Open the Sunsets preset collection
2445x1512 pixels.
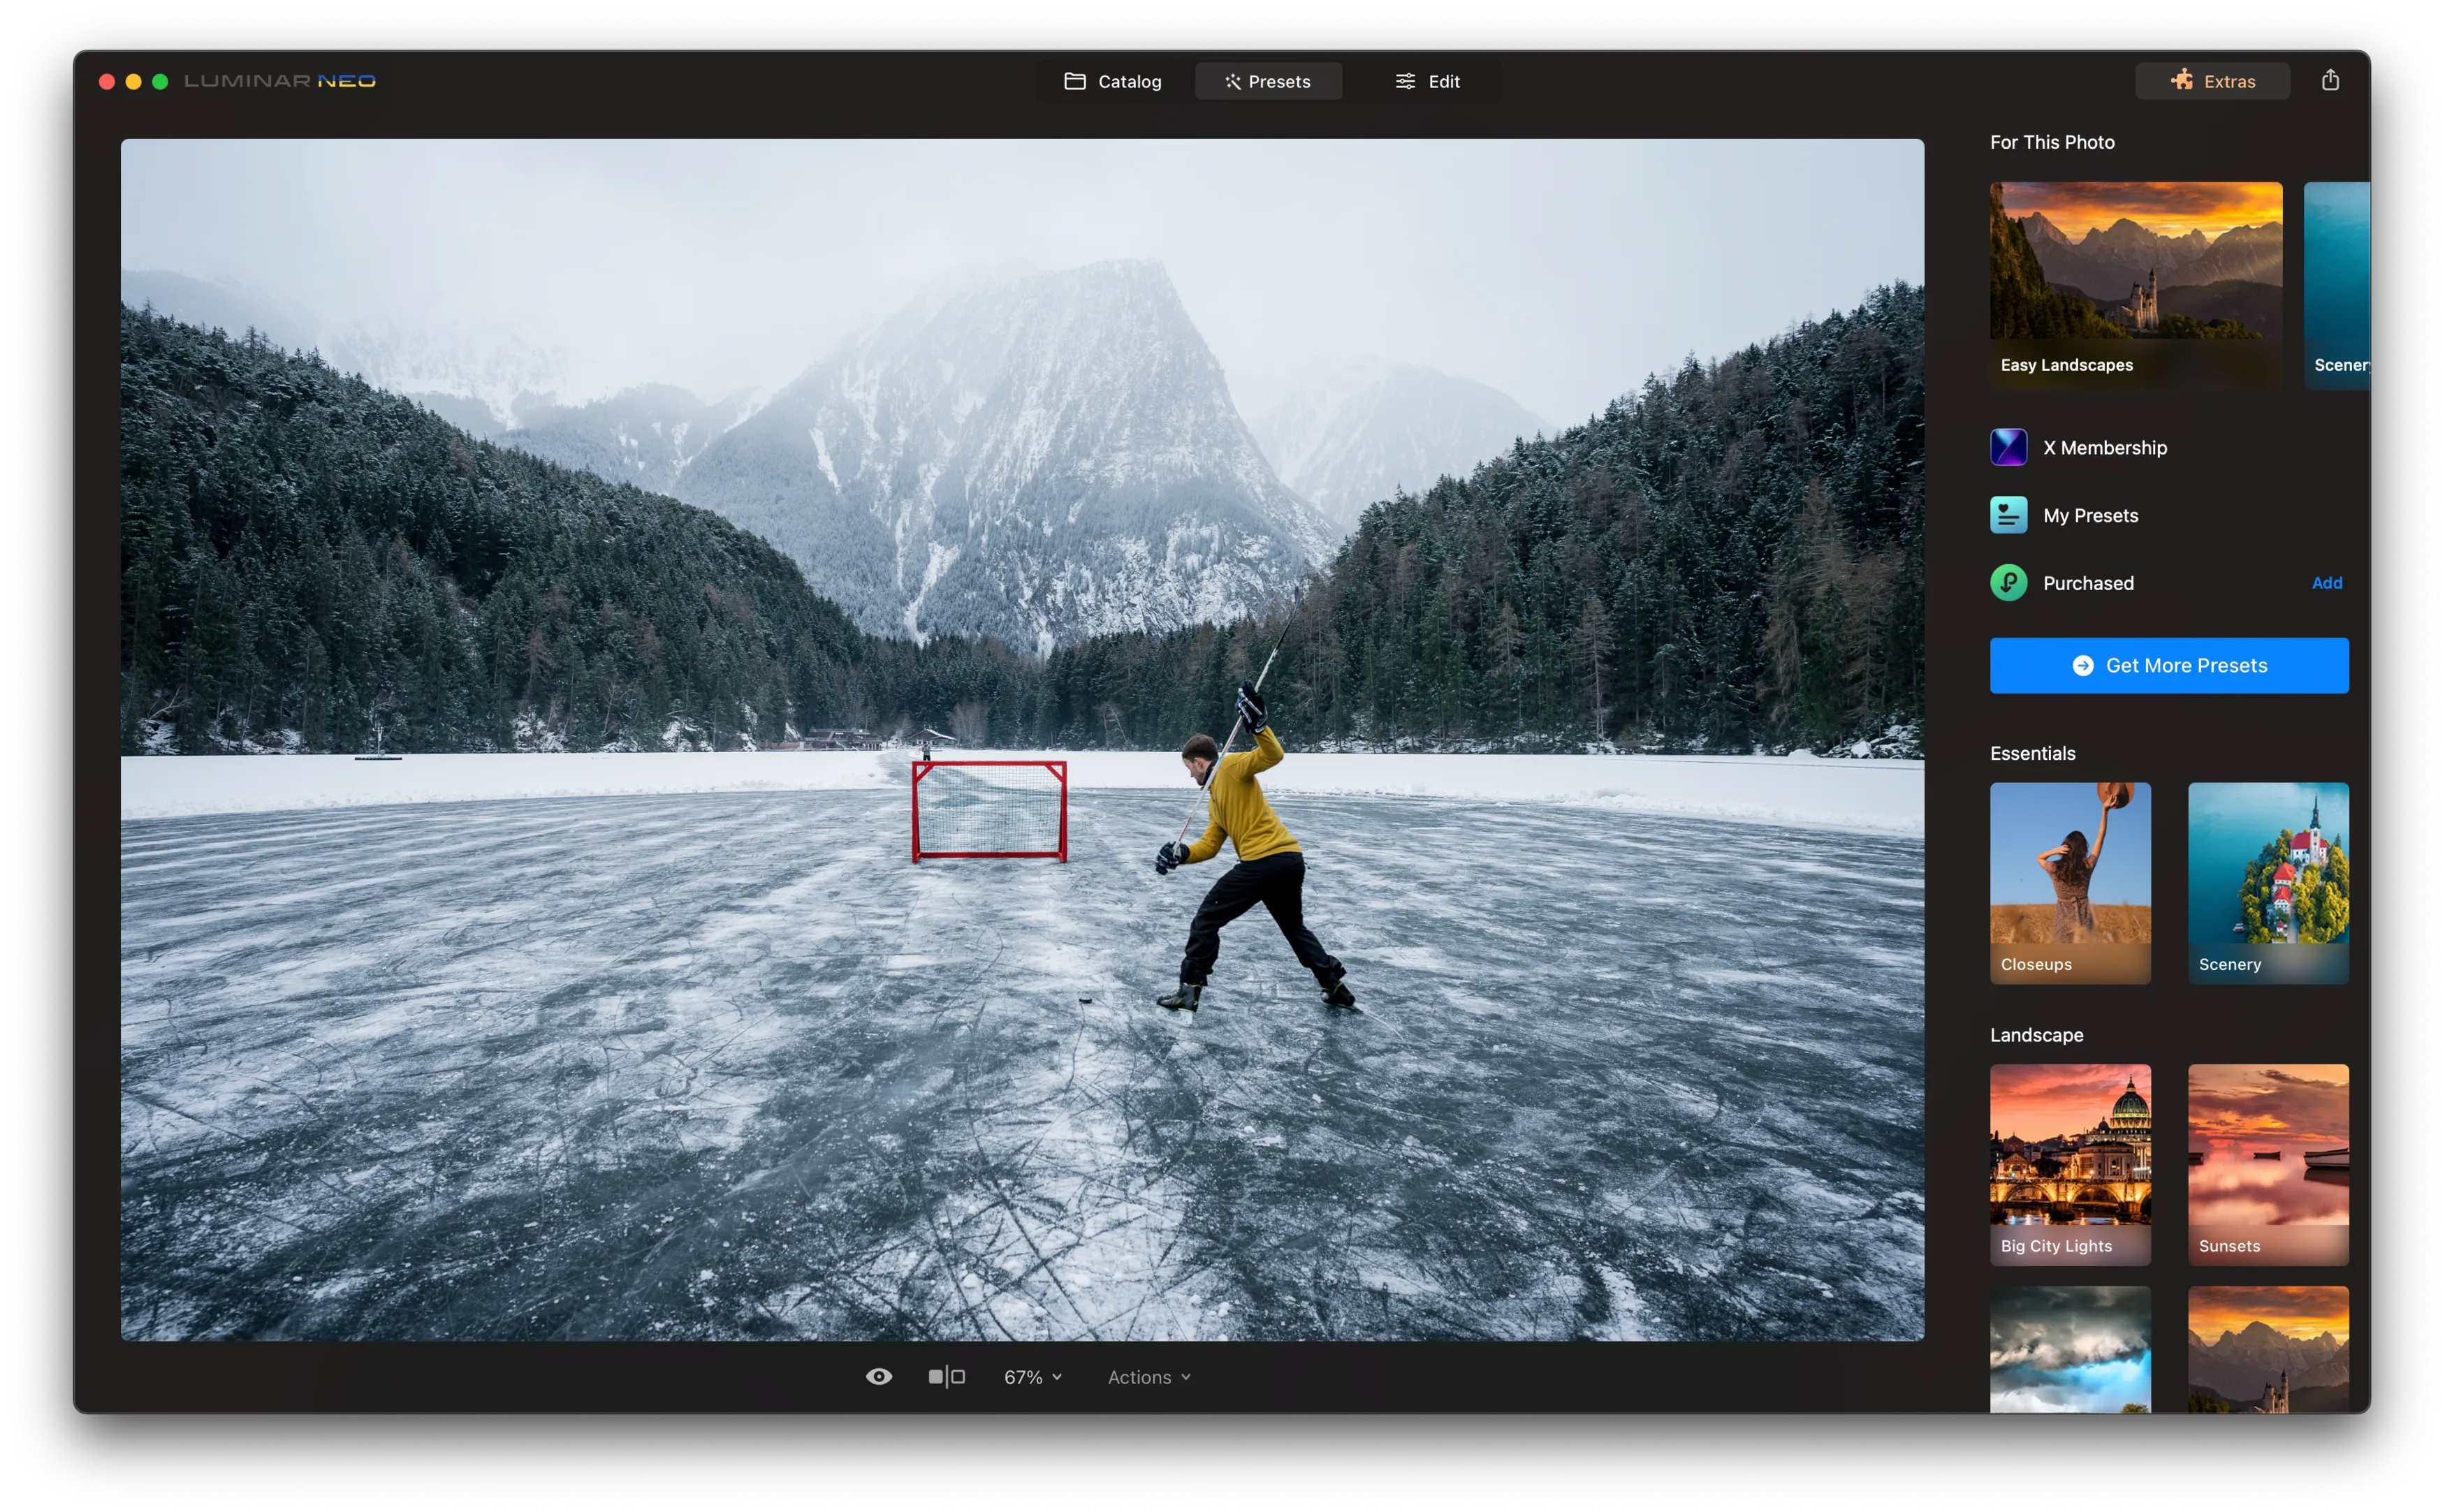pos(2267,1164)
